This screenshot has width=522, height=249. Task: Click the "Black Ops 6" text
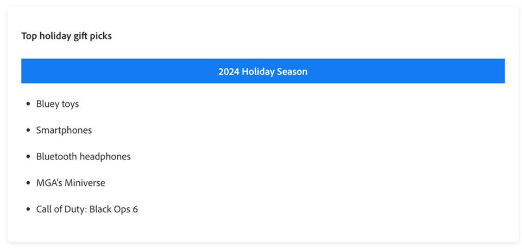tap(114, 209)
